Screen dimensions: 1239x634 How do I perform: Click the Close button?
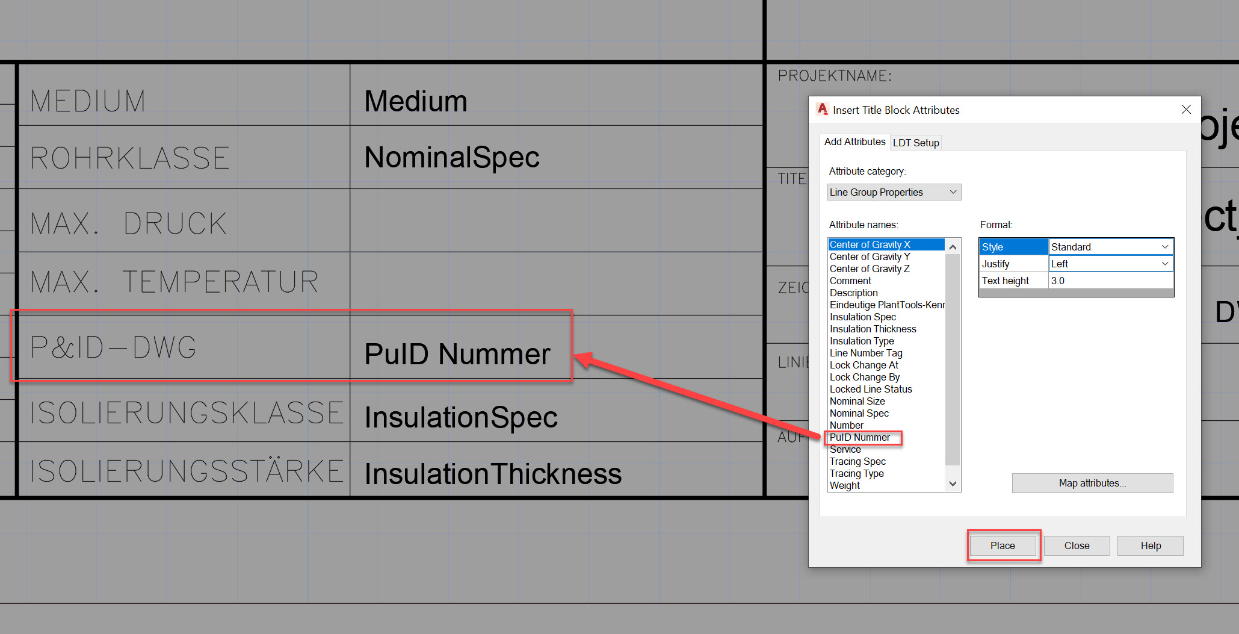point(1076,545)
